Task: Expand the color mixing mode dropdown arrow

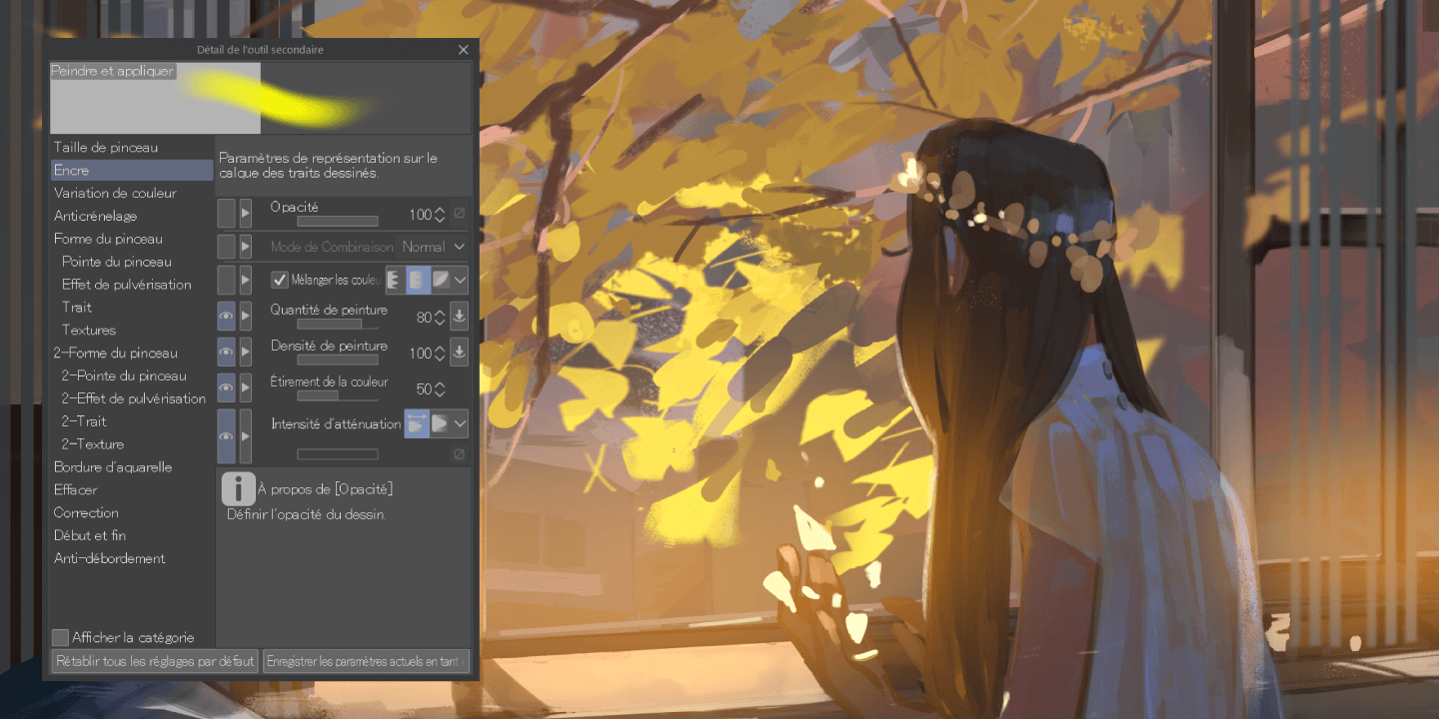Action: 460,281
